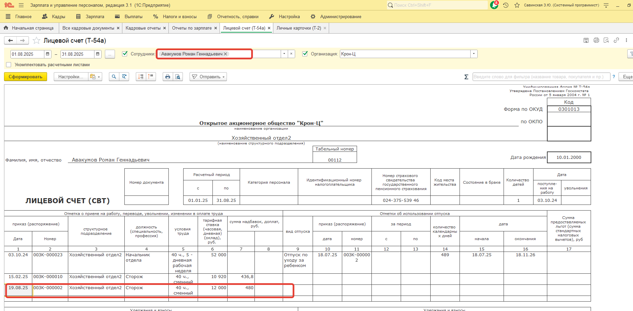Viewport: 633px width, 311px height.
Task: Click the save diskette icon at top right
Action: [x=586, y=40]
